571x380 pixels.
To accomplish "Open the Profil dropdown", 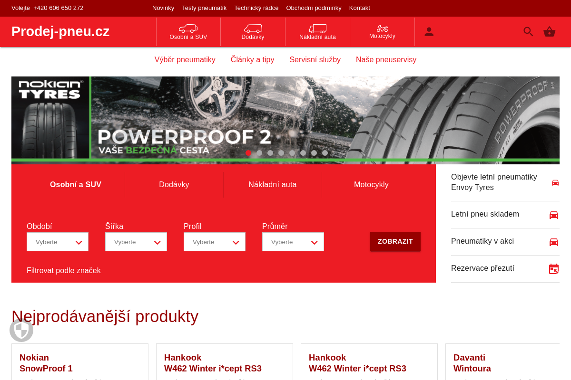I will (x=215, y=242).
